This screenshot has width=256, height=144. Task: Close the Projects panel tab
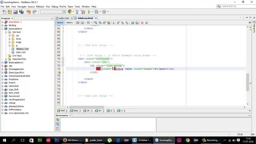point(12,18)
